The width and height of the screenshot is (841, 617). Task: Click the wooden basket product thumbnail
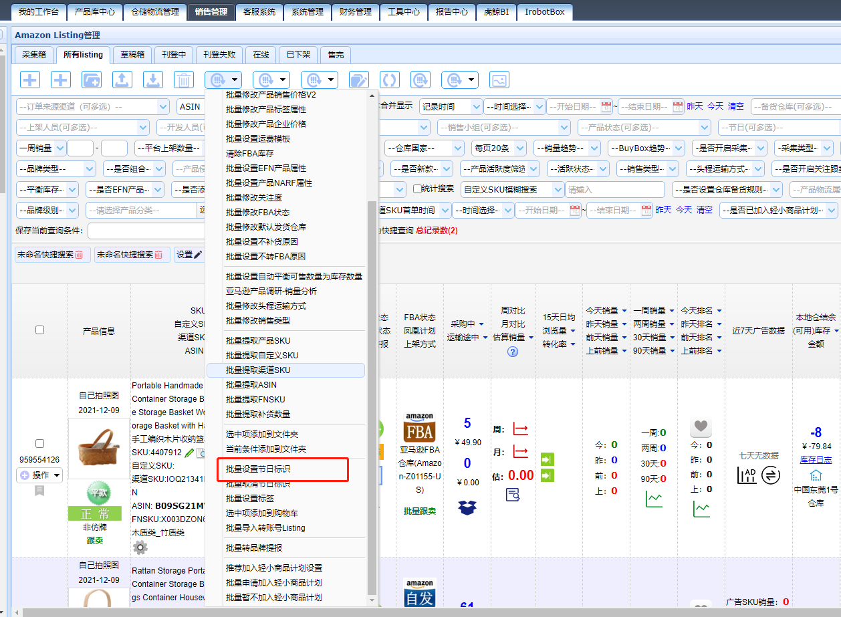pos(99,447)
